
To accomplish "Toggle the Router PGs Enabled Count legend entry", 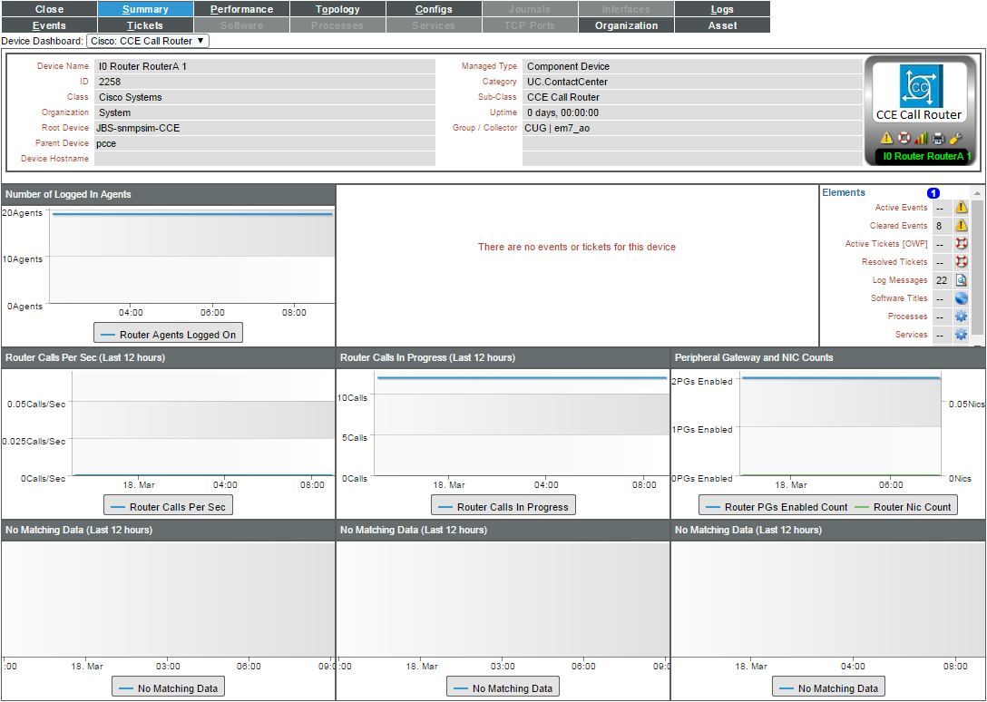I will pyautogui.click(x=777, y=507).
